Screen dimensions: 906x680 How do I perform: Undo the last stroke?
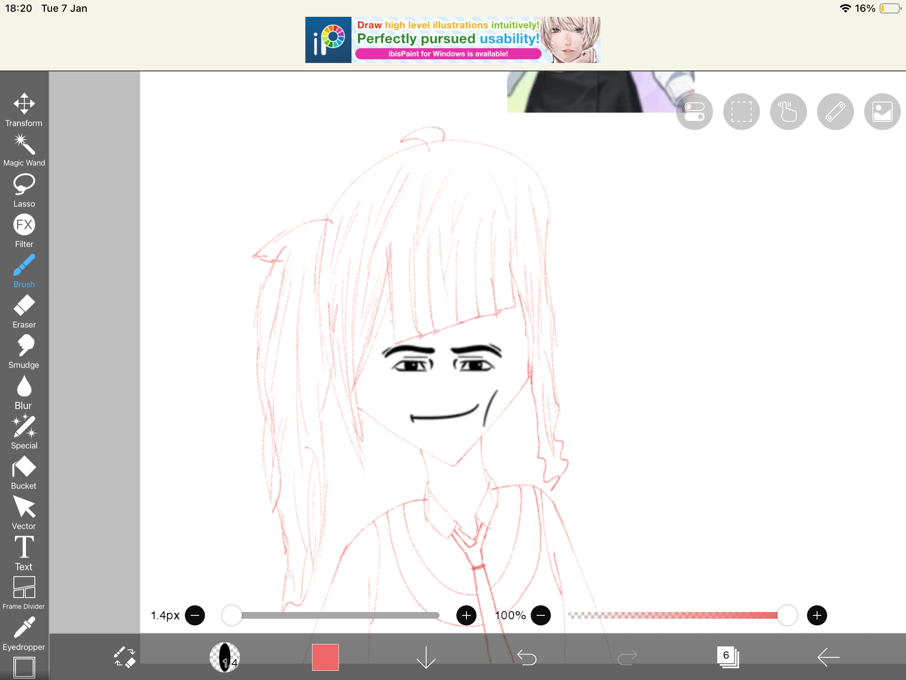tap(527, 657)
